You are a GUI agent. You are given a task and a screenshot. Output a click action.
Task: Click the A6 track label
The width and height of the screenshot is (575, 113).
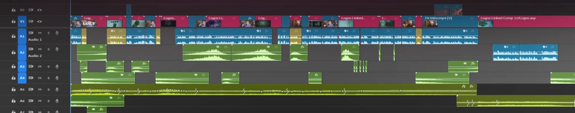pyautogui.click(x=22, y=101)
